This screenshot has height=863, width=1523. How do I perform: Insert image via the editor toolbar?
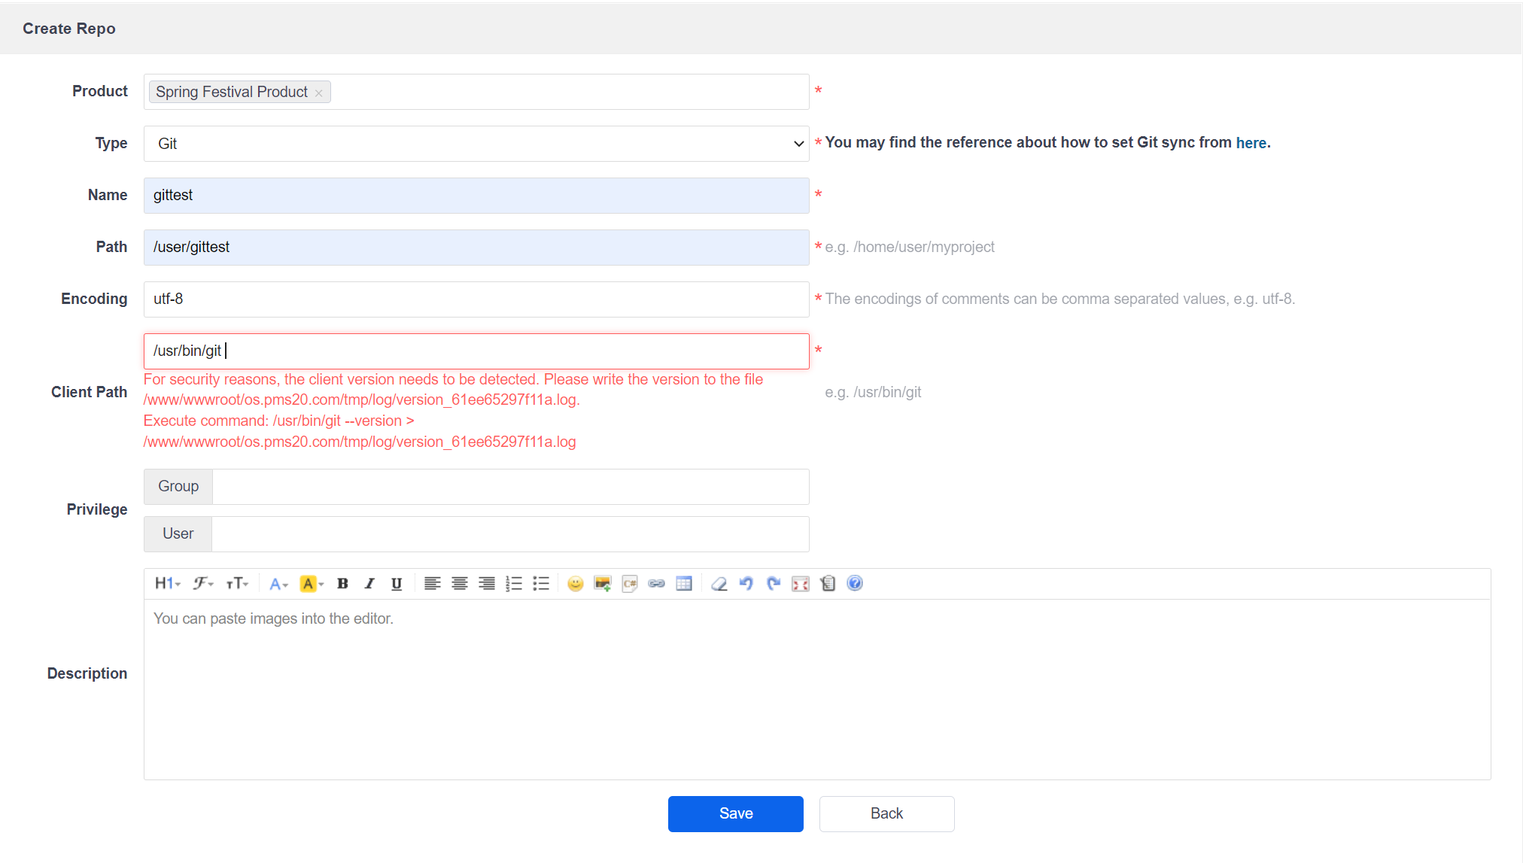click(602, 583)
